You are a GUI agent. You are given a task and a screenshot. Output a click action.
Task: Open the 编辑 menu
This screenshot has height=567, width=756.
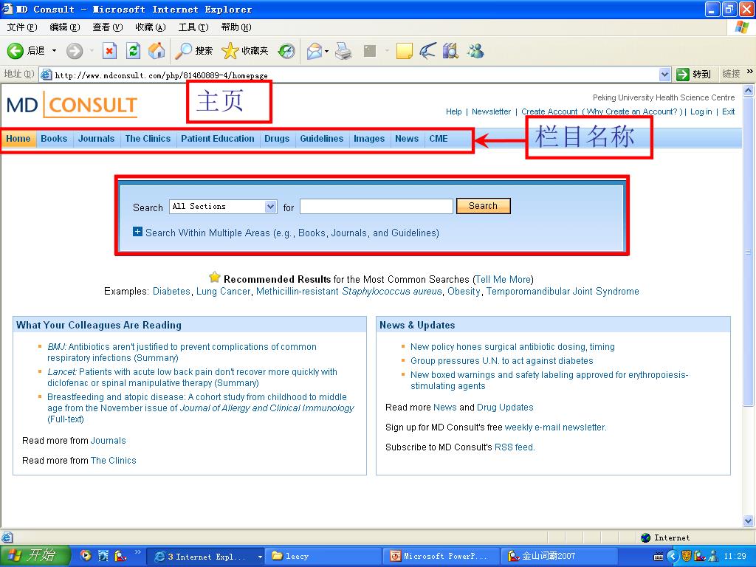(x=65, y=27)
